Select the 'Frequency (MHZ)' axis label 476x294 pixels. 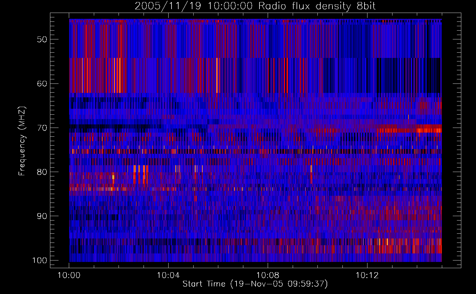[22, 141]
